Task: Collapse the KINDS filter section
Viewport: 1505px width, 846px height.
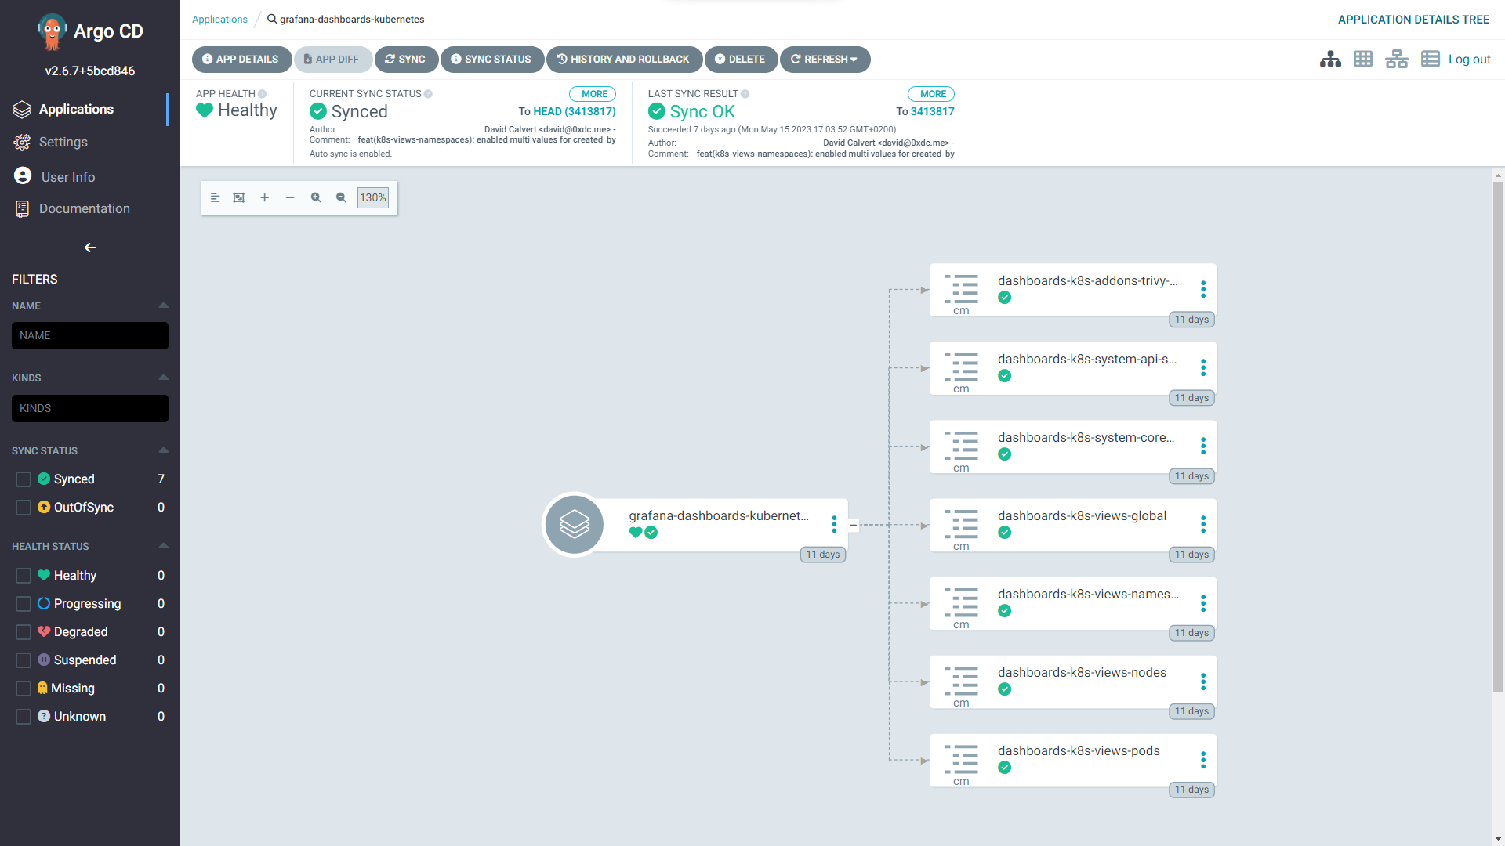Action: pyautogui.click(x=163, y=378)
